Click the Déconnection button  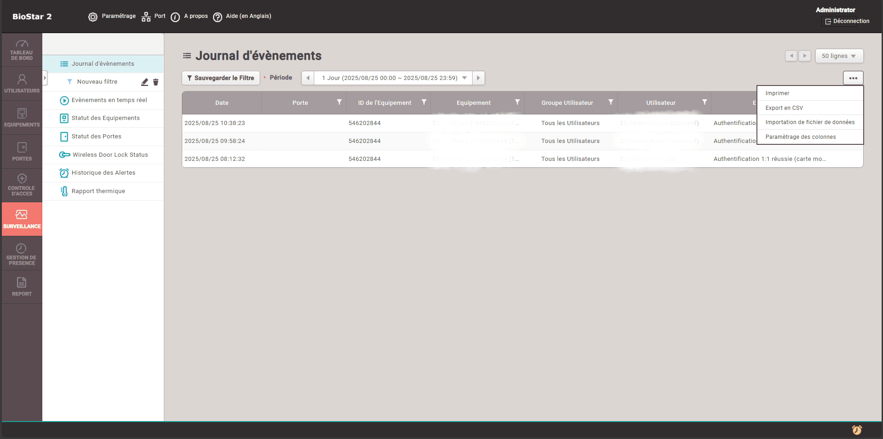click(847, 21)
